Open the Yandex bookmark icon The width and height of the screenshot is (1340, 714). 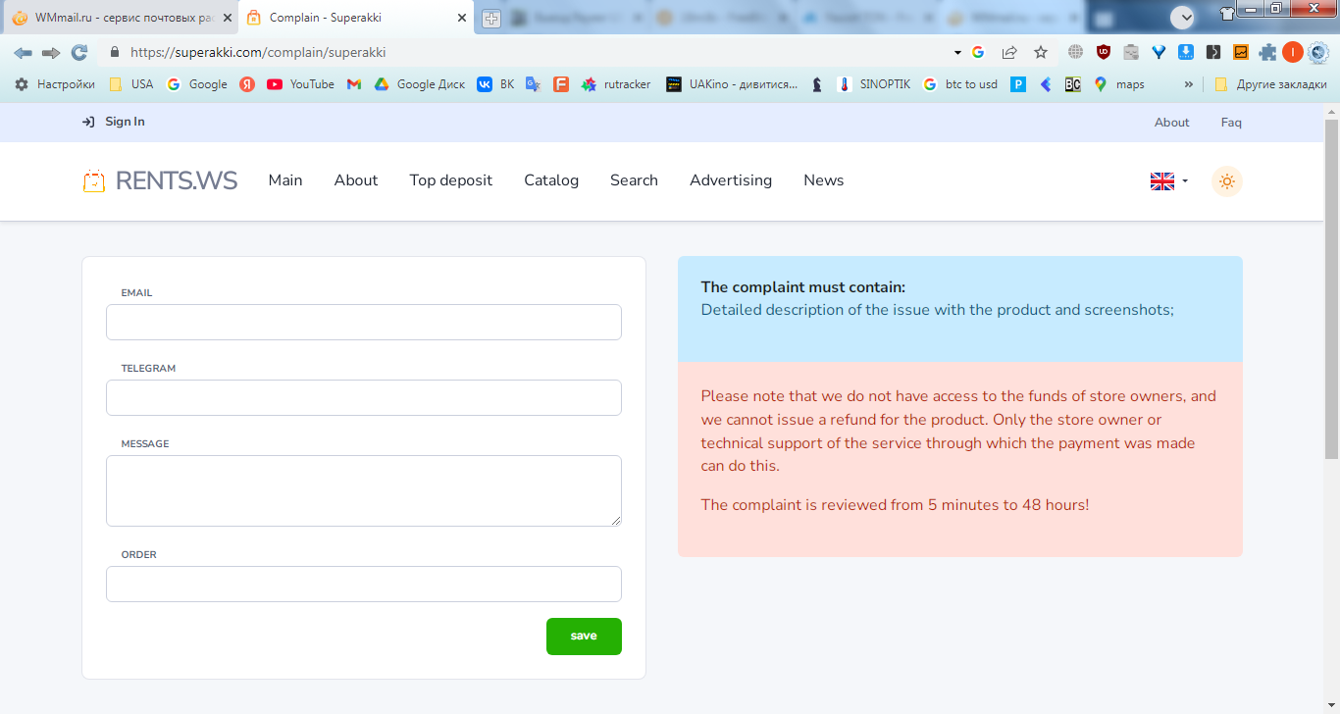[247, 84]
